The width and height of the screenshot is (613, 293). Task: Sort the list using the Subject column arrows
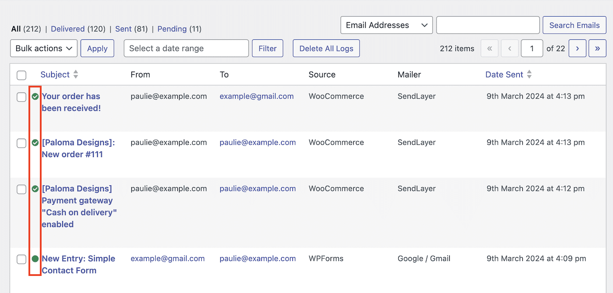coord(75,74)
